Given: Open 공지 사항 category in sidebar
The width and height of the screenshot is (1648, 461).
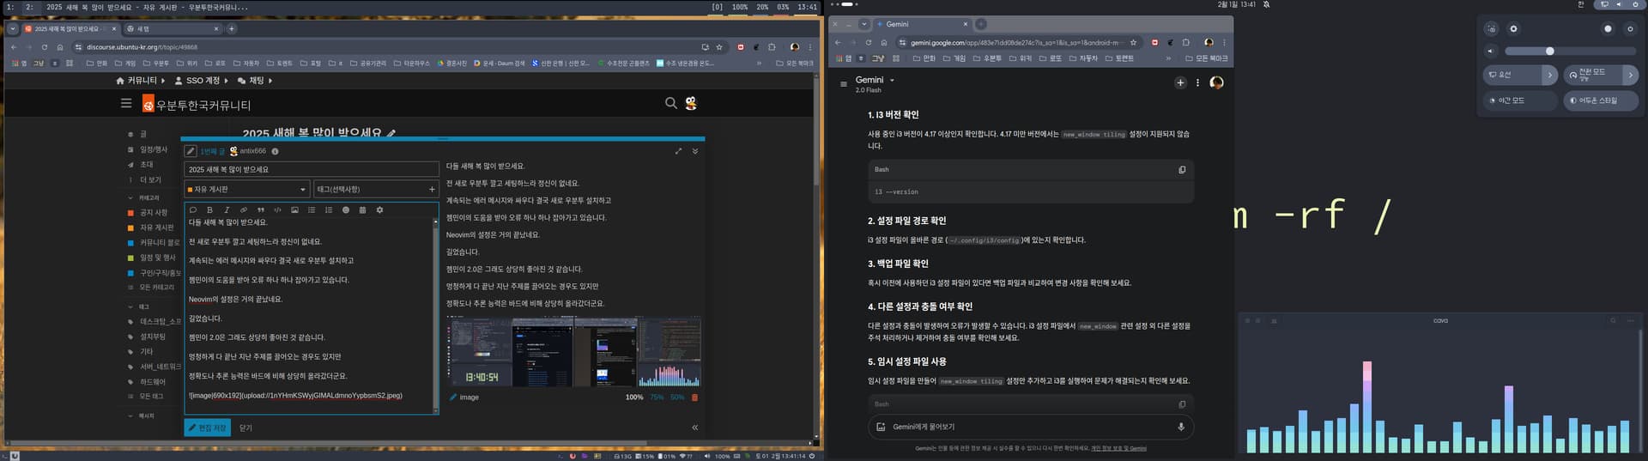Looking at the screenshot, I should click(154, 212).
